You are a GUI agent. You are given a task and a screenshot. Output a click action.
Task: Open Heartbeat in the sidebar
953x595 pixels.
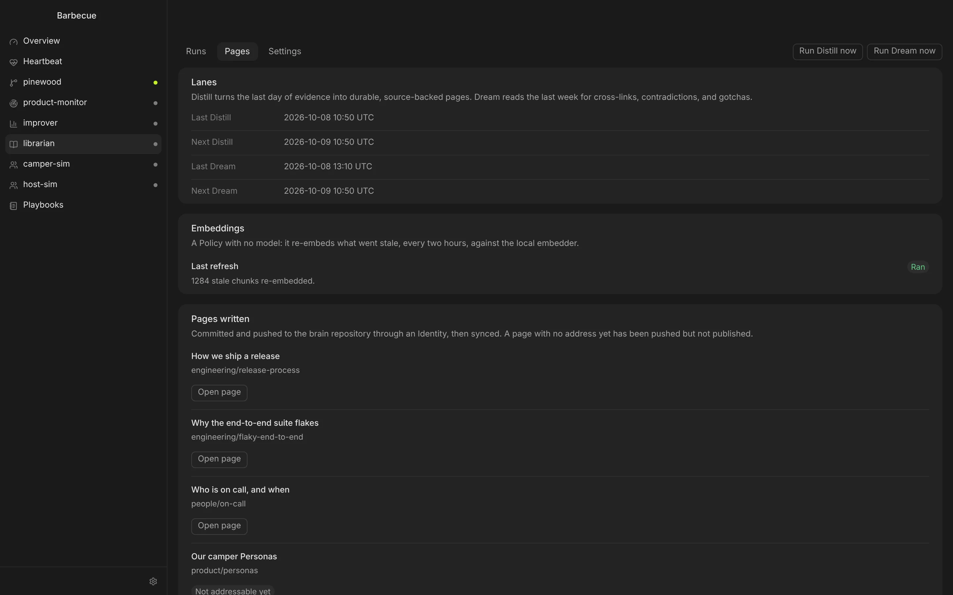pyautogui.click(x=83, y=61)
